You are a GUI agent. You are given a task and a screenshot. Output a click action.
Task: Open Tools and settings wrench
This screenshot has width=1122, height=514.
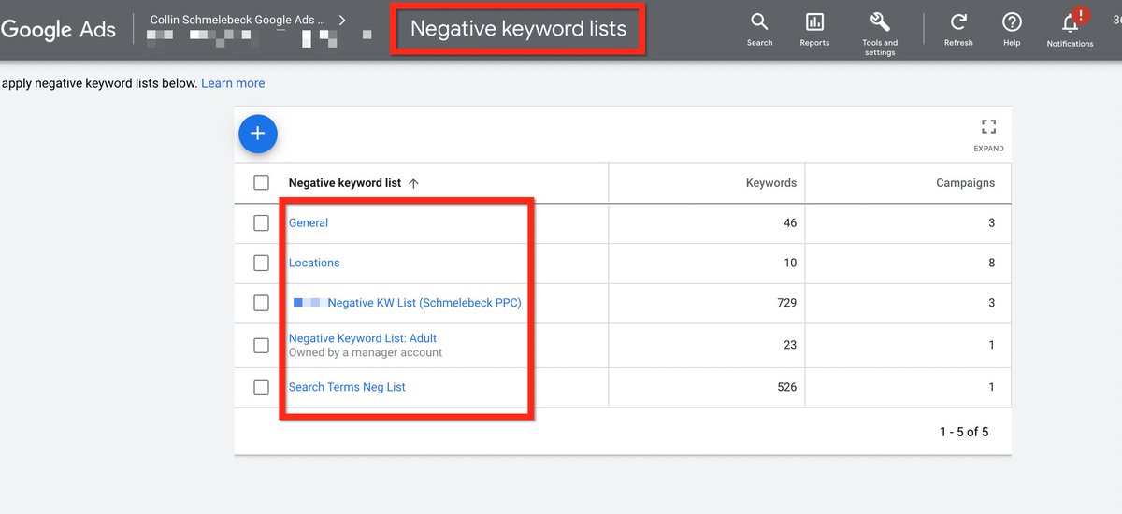point(880,33)
